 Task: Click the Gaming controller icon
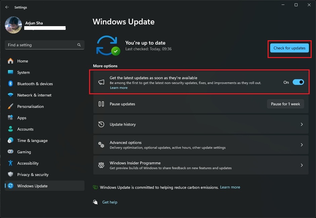pyautogui.click(x=10, y=152)
